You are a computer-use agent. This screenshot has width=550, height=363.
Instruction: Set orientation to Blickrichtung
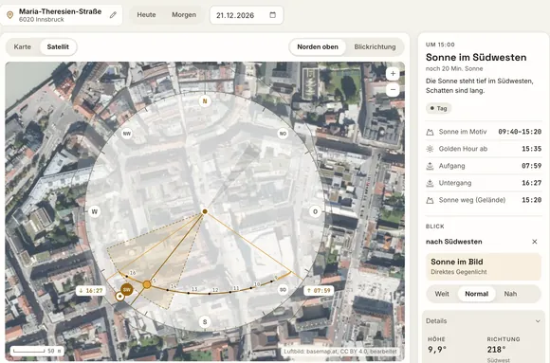point(375,46)
